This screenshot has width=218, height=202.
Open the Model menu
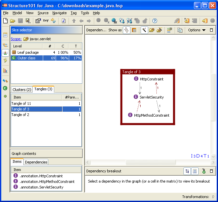tap(17, 13)
